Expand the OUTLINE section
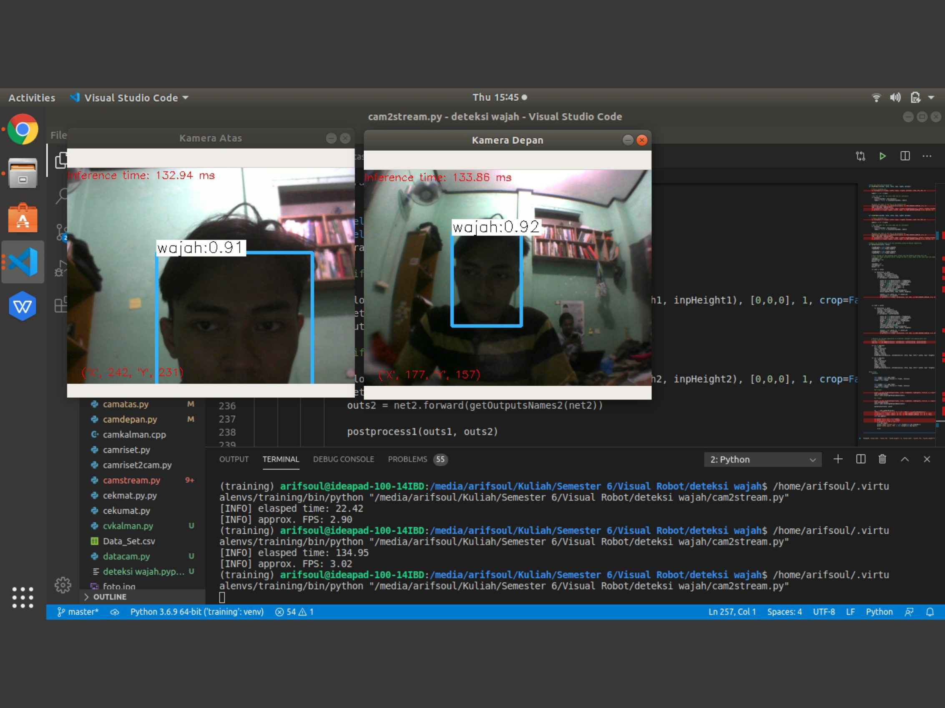945x708 pixels. point(109,597)
